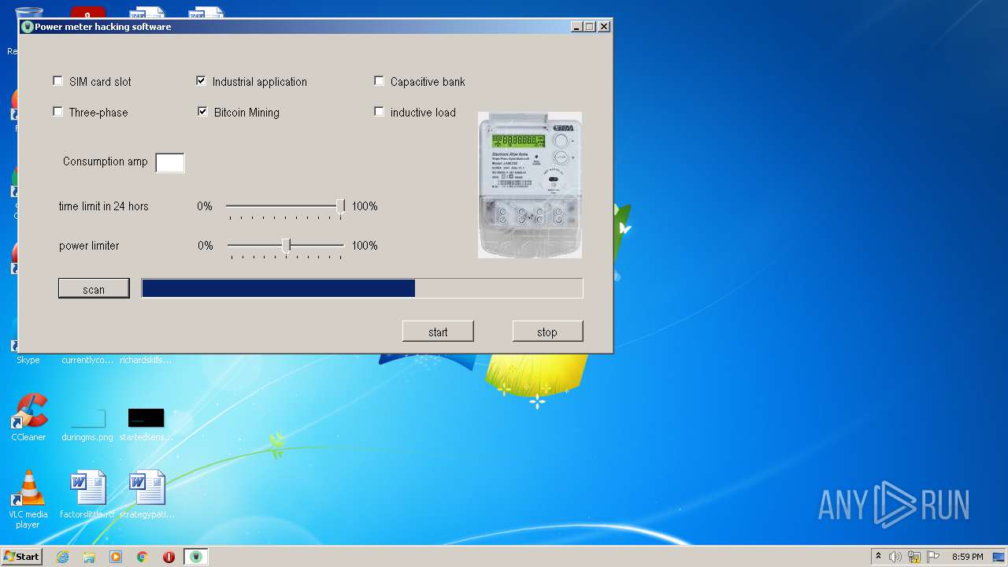The height and width of the screenshot is (567, 1008).
Task: Click the 8:59 PM taskbar clock
Action: coord(967,557)
